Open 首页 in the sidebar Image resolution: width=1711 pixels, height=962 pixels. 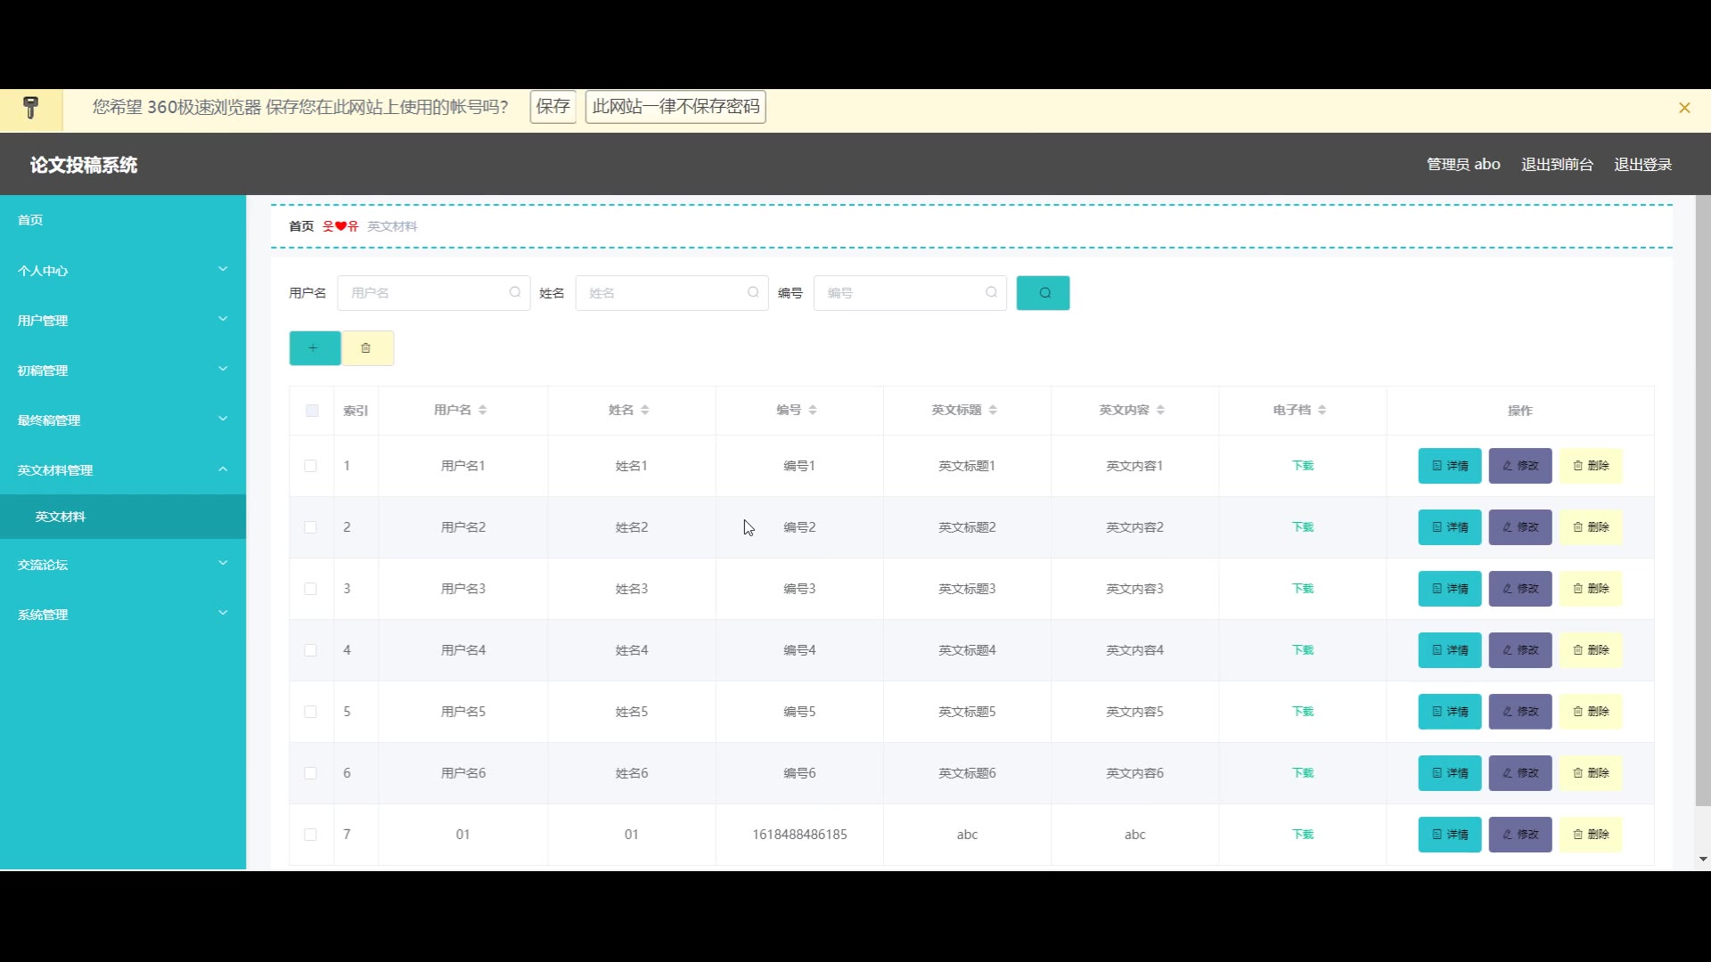(123, 220)
